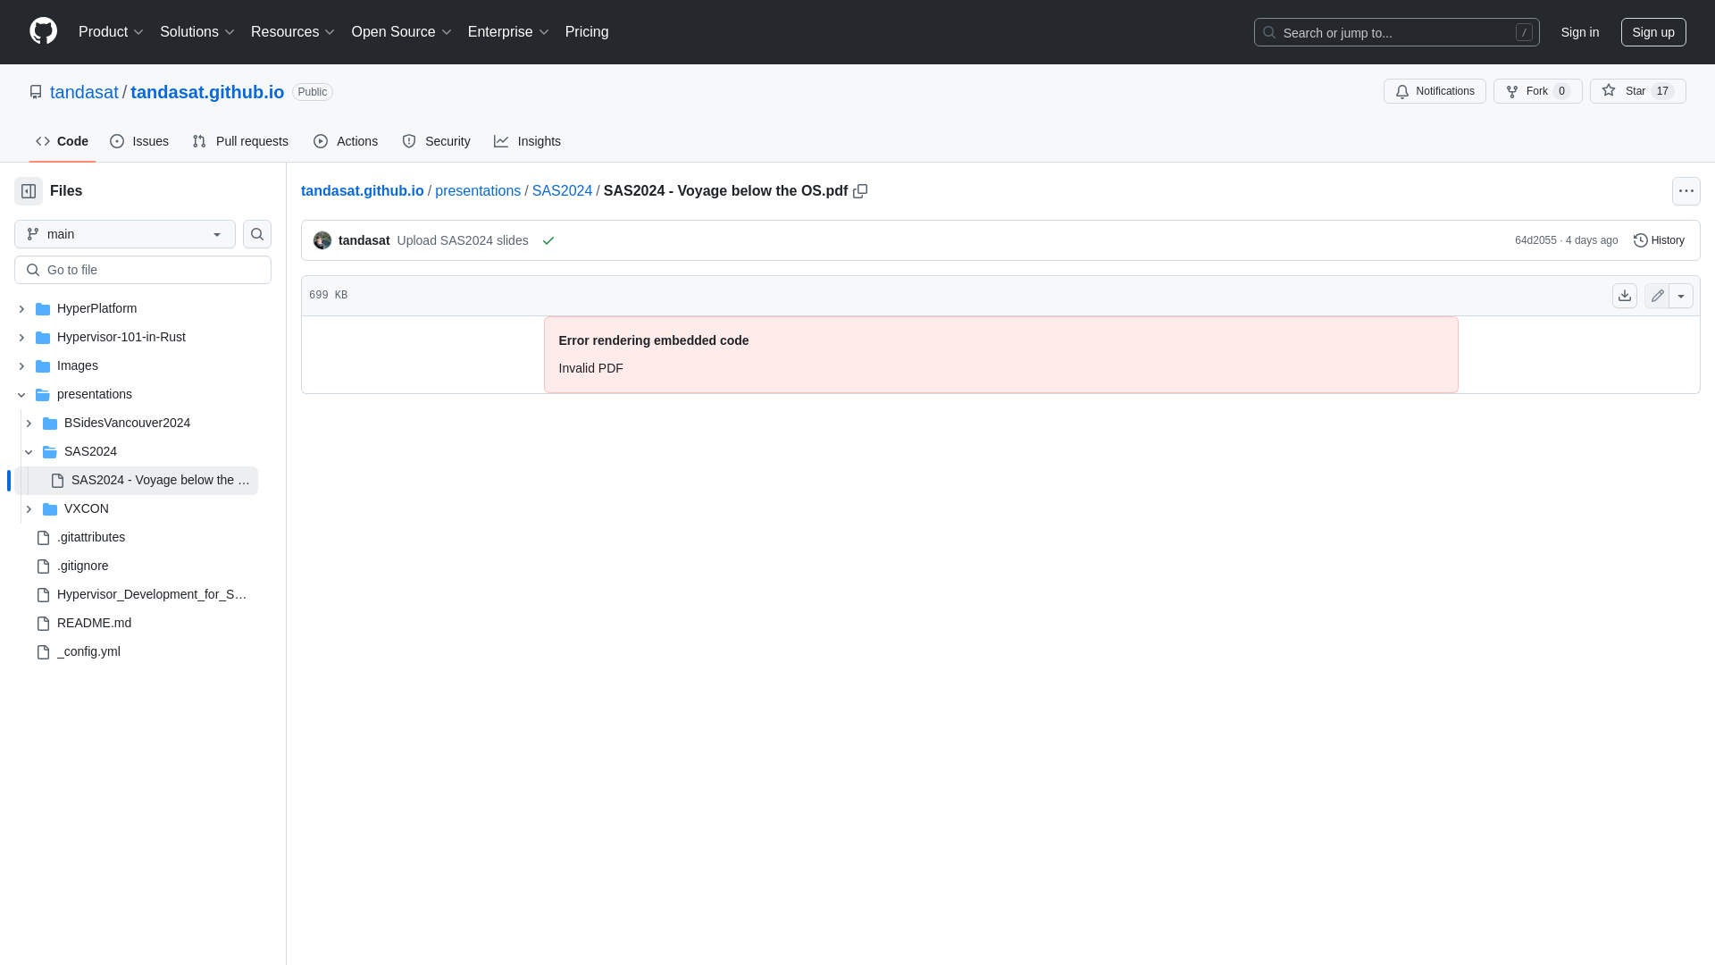Viewport: 1715px width, 965px height.
Task: Open the Hypervisor-101-in-Rust folder name
Action: pyautogui.click(x=121, y=338)
